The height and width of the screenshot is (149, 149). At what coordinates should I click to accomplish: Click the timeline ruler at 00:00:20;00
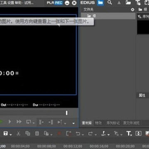point(125,146)
